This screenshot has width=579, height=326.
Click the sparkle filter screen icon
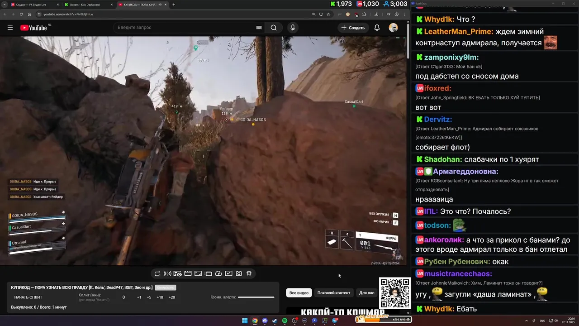point(228,273)
